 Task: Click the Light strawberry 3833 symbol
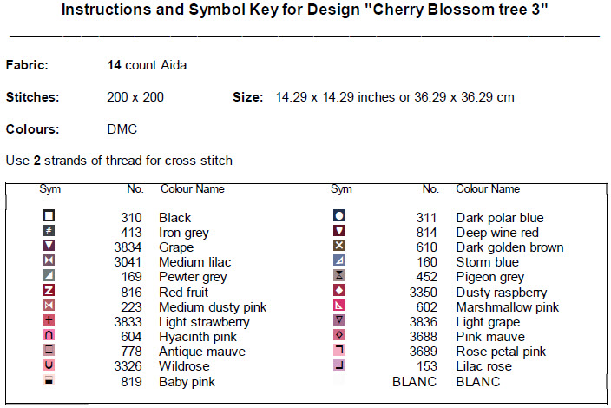click(x=49, y=321)
